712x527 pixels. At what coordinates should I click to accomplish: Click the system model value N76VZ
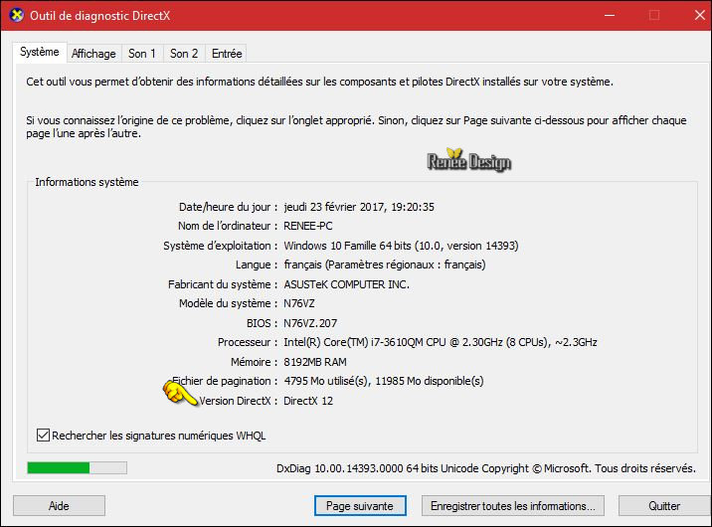pyautogui.click(x=299, y=303)
